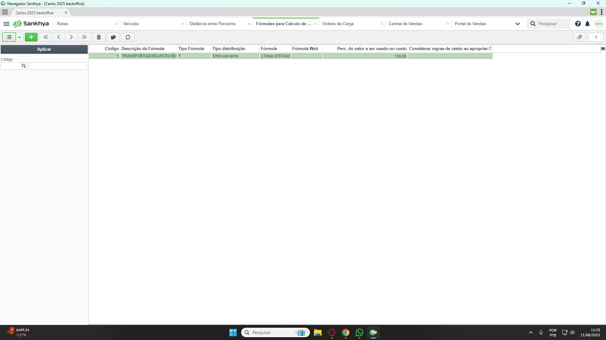
Task: Click the 100,00 percentage cell
Action: coord(365,56)
